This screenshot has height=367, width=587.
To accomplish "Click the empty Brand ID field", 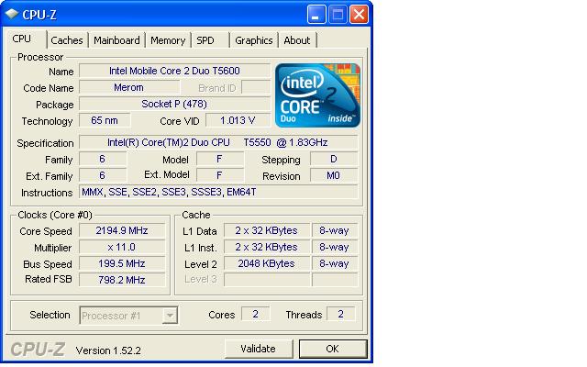I will pyautogui.click(x=256, y=88).
